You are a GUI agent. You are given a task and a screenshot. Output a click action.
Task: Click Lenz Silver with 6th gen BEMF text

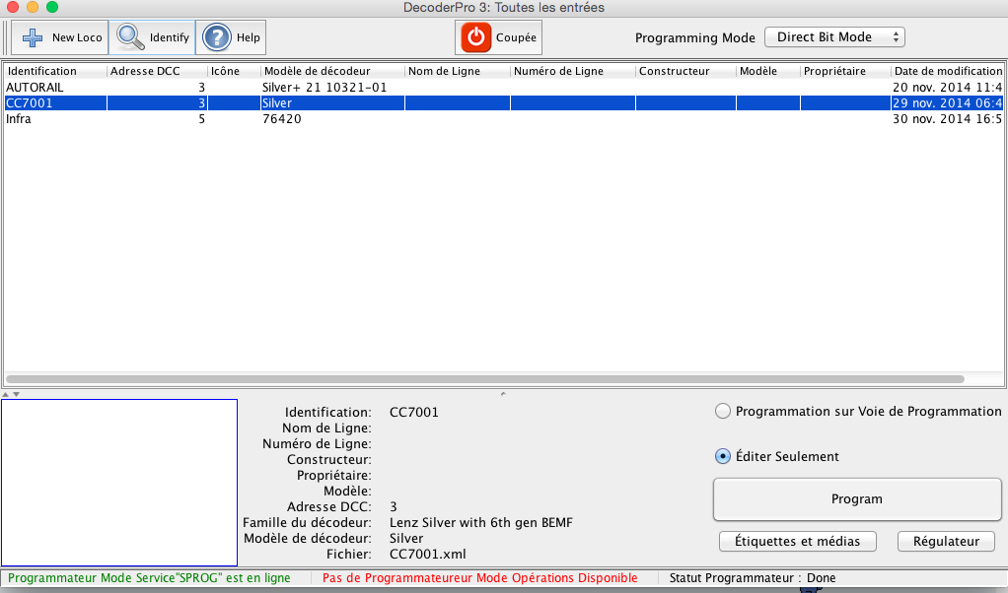click(481, 522)
